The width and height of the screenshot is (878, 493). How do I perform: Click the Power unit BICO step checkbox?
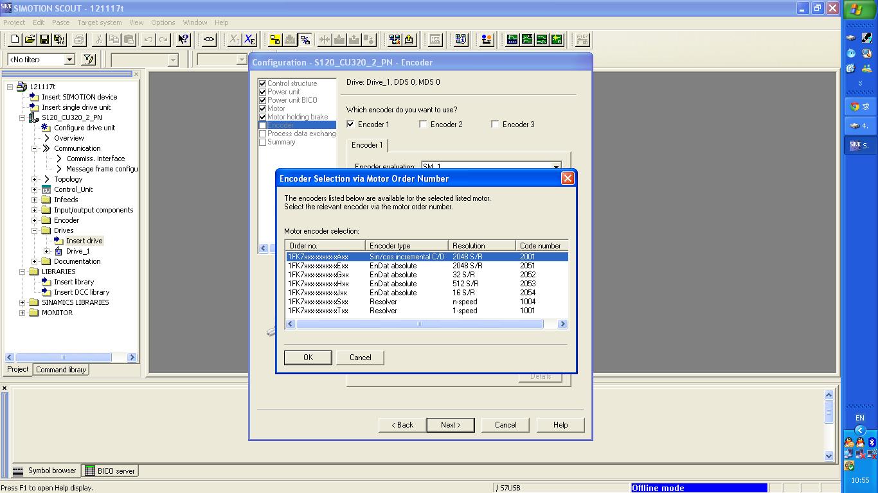click(x=262, y=100)
